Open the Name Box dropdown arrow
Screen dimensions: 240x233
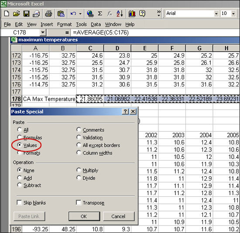point(43,32)
